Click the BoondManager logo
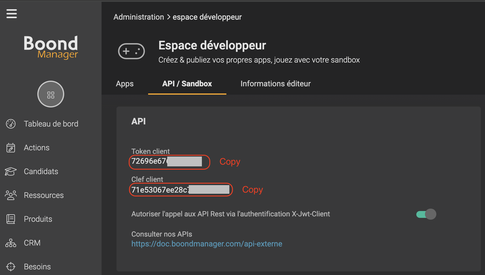 point(51,47)
